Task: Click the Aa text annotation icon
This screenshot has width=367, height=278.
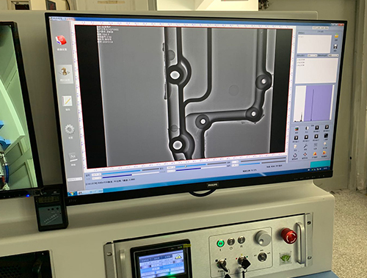Action: [x=73, y=156]
